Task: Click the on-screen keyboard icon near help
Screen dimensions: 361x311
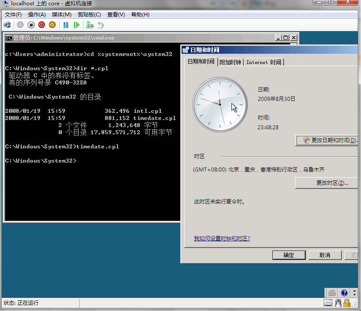Action: [332, 293]
